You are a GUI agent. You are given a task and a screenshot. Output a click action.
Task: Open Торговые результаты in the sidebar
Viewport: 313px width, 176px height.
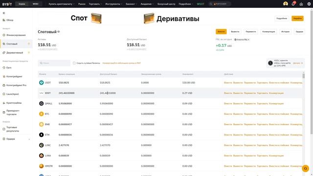click(x=11, y=129)
